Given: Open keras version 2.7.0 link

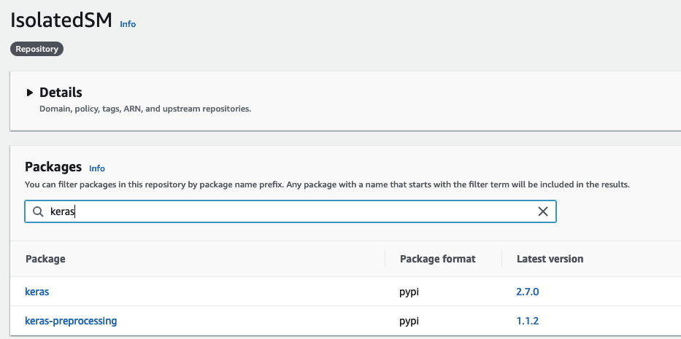Looking at the screenshot, I should (527, 292).
